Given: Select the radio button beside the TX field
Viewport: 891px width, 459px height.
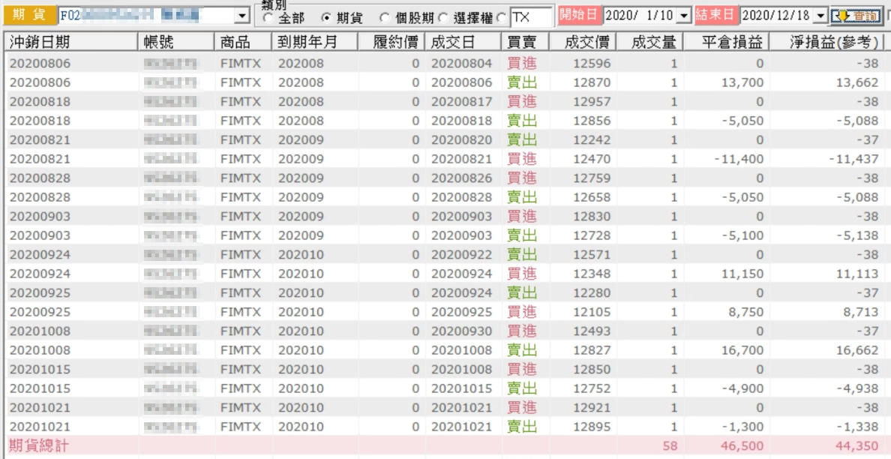Looking at the screenshot, I should 502,18.
